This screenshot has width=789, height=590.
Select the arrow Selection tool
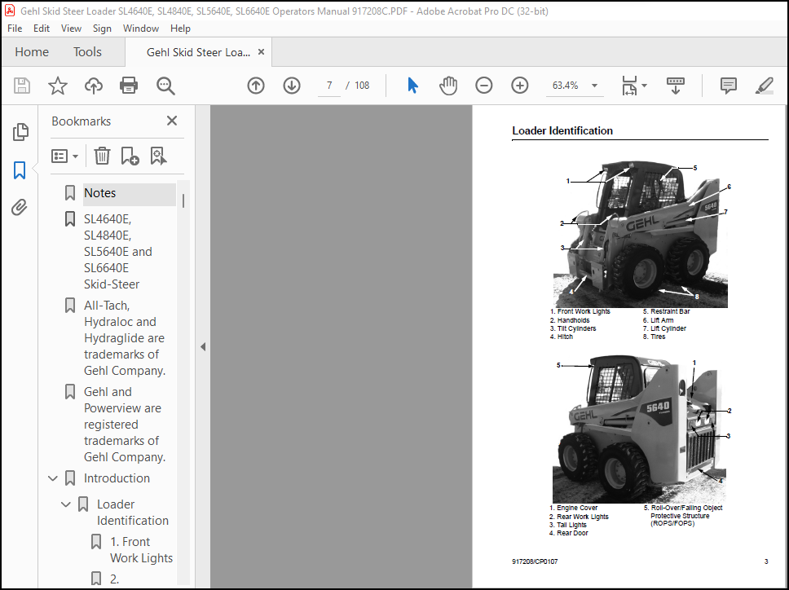pos(412,86)
